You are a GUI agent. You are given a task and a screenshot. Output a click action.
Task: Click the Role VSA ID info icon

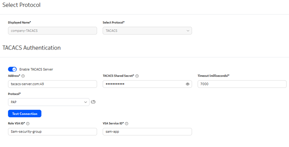pyautogui.click(x=28, y=123)
